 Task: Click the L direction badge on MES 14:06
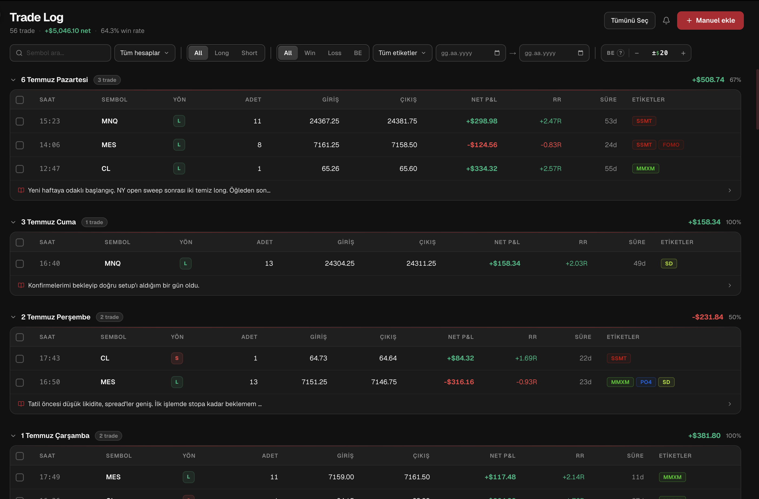(179, 145)
